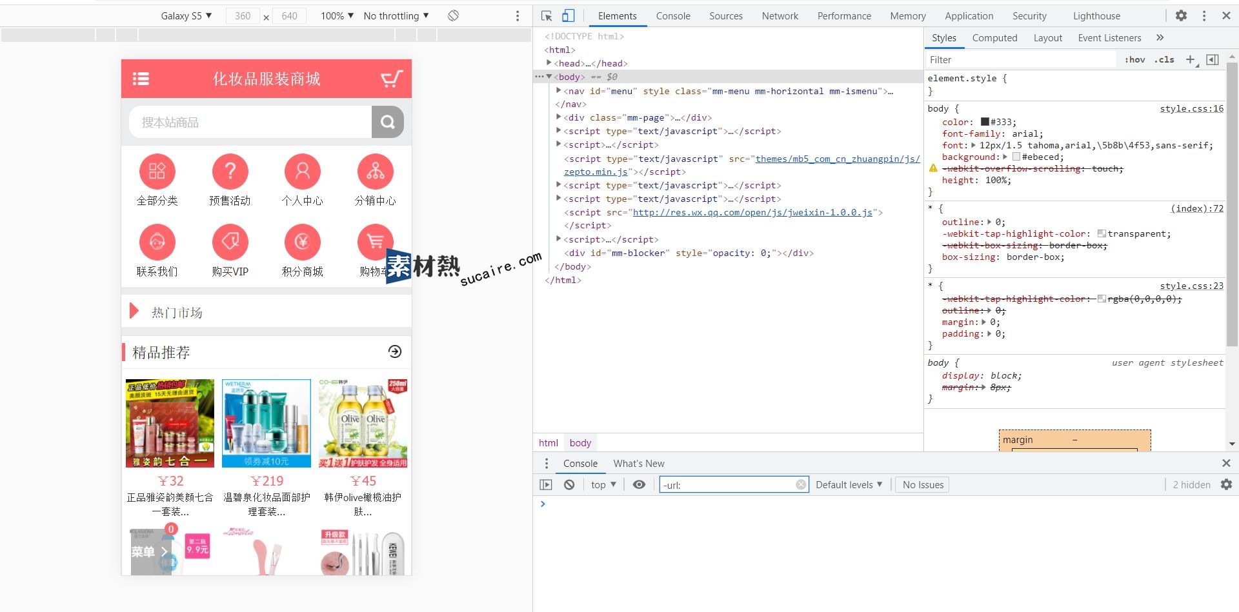Click the console live expression eye icon
Screen dimensions: 1239x612
click(639, 484)
